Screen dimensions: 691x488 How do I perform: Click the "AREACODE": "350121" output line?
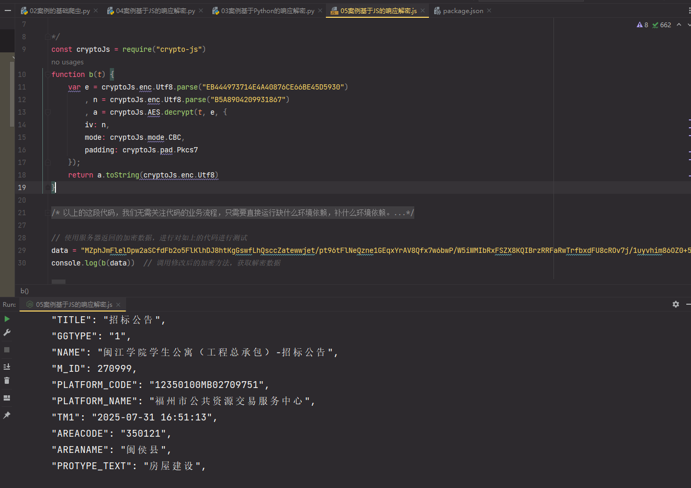pos(111,434)
